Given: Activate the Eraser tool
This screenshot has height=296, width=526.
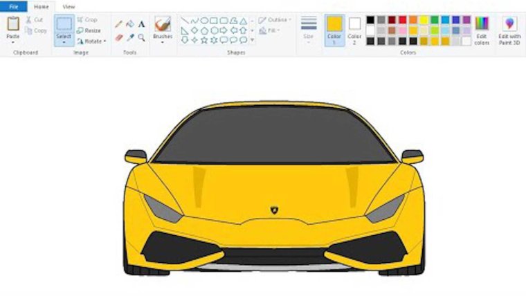Looking at the screenshot, I should 118,37.
